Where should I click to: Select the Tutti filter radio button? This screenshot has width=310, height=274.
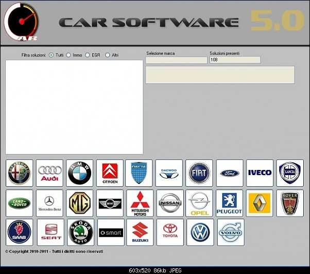pyautogui.click(x=51, y=55)
